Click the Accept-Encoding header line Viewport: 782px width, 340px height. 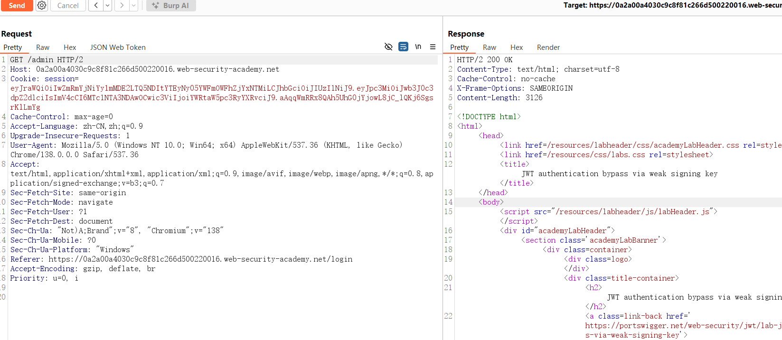point(83,269)
